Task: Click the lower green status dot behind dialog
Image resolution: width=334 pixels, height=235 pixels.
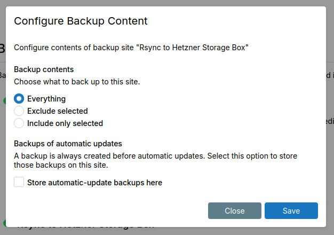Action: click(4, 223)
